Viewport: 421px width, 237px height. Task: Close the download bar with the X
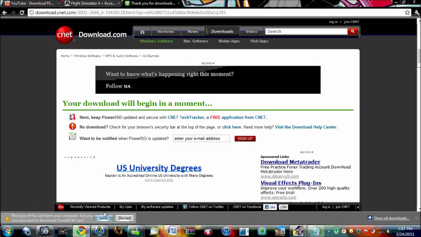click(x=416, y=218)
